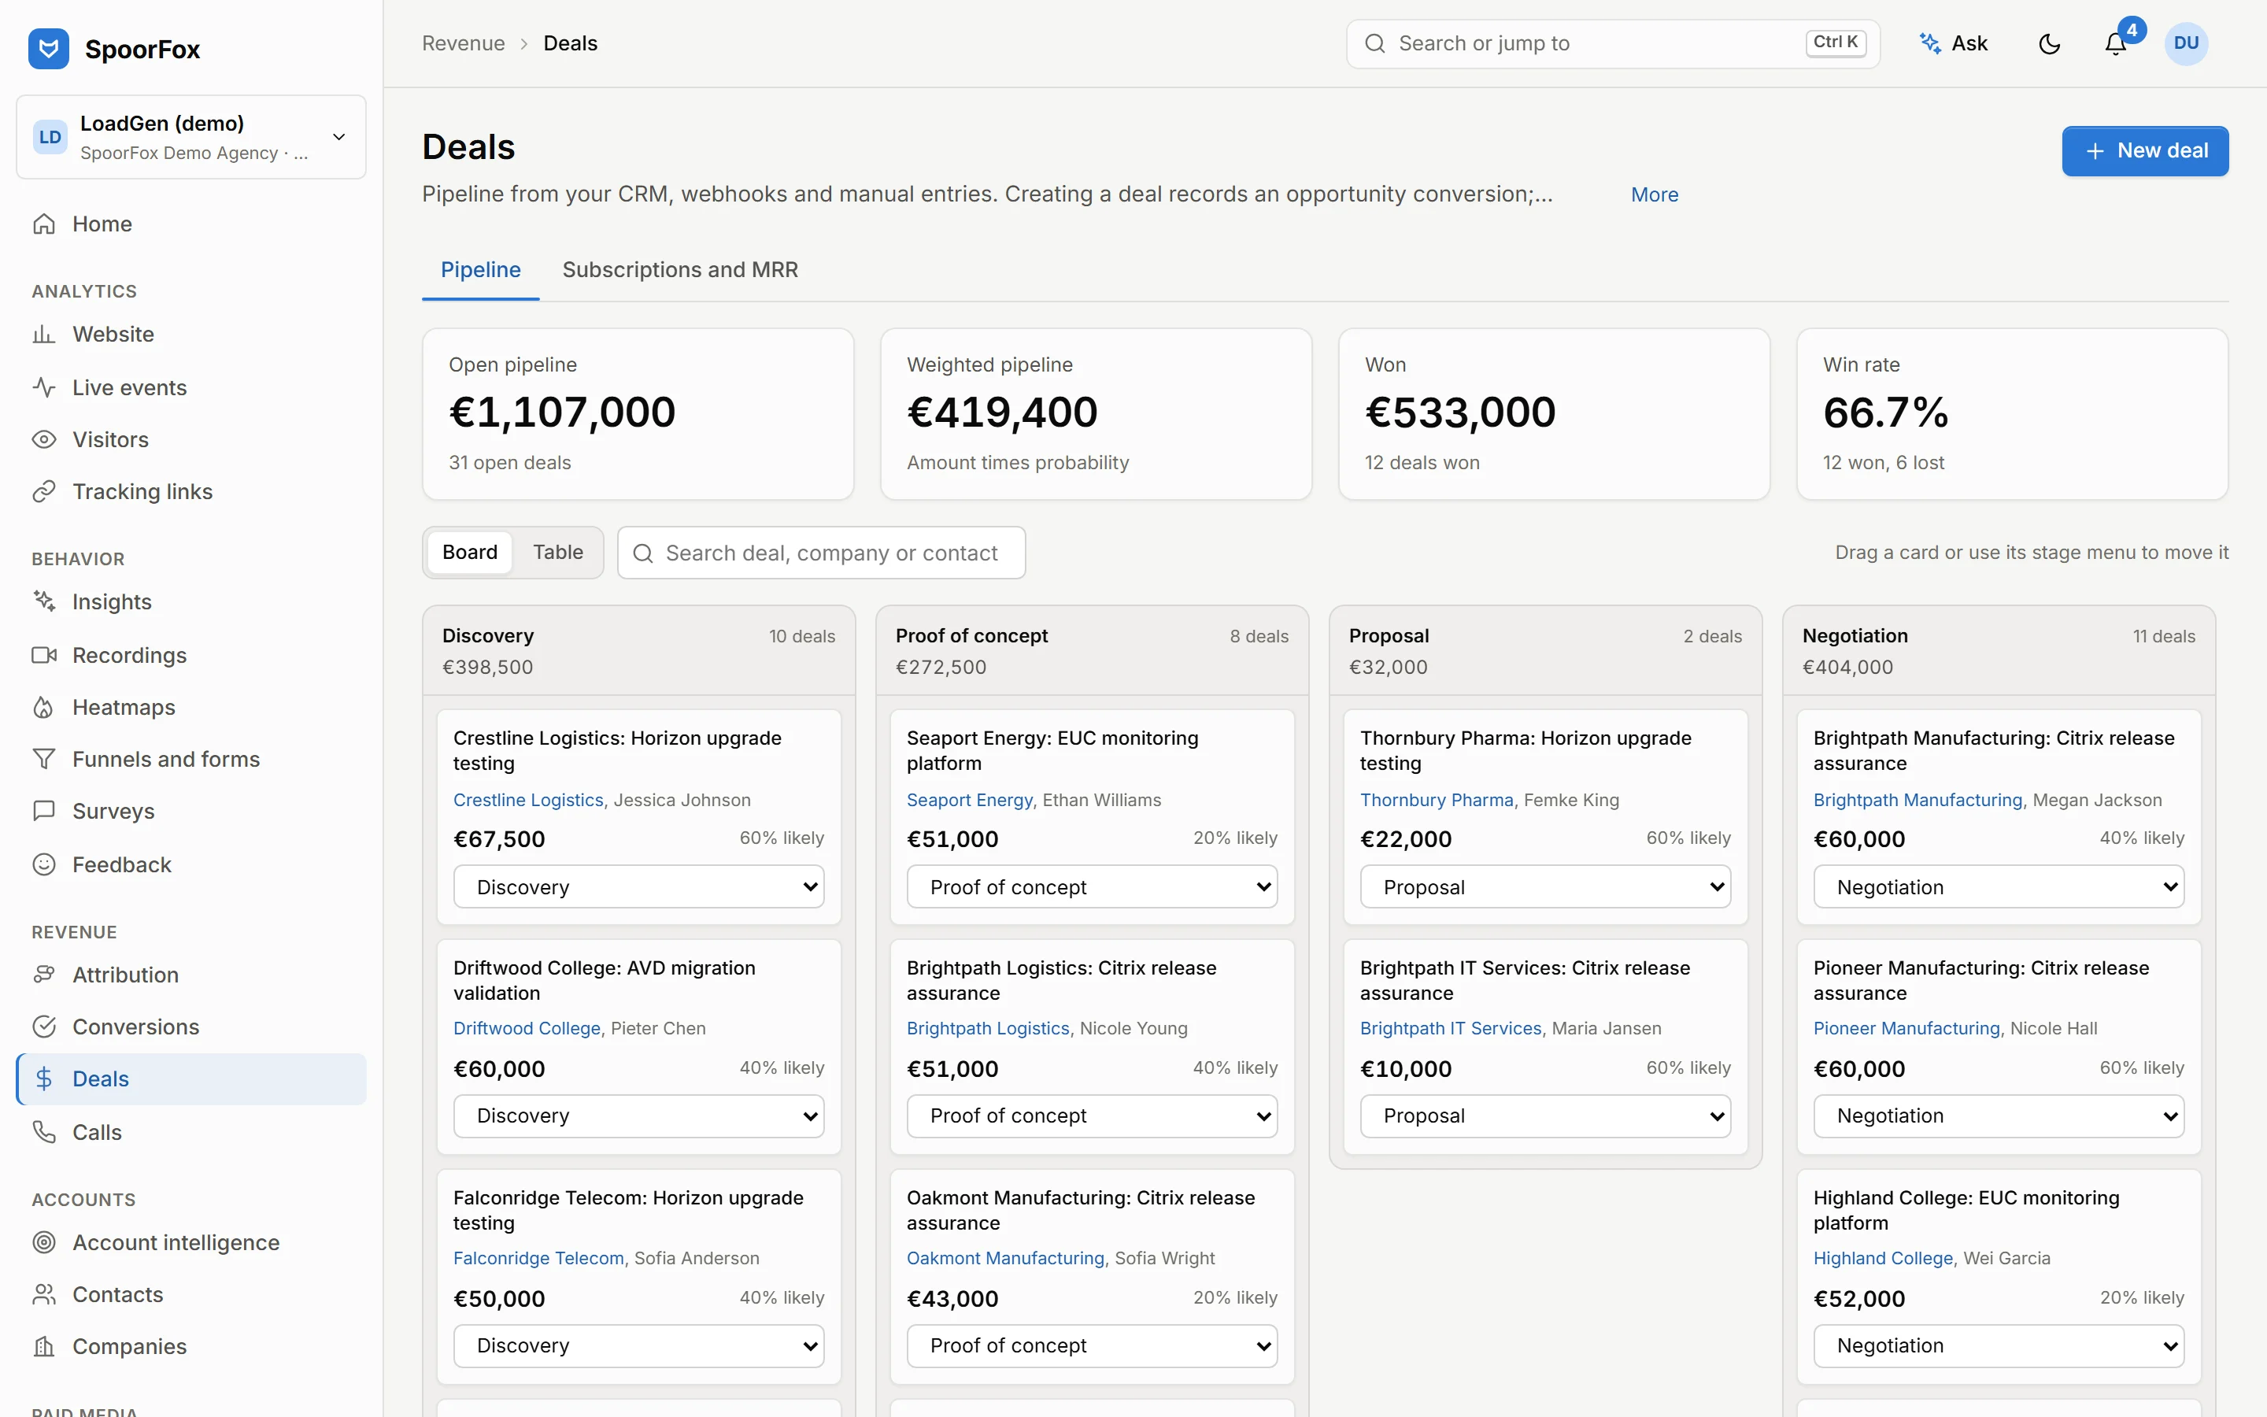
Task: Click the Ask sparkle icon
Action: coord(1930,43)
